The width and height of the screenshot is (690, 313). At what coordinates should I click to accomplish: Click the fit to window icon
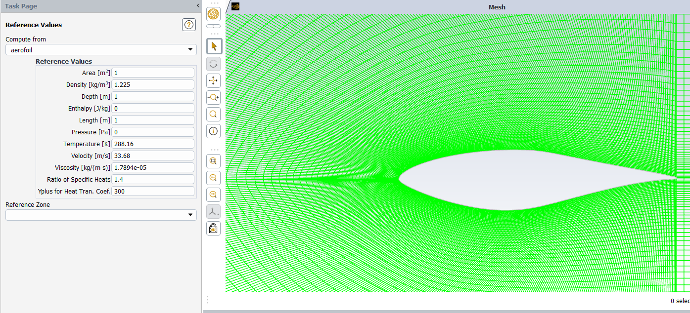[x=214, y=161]
